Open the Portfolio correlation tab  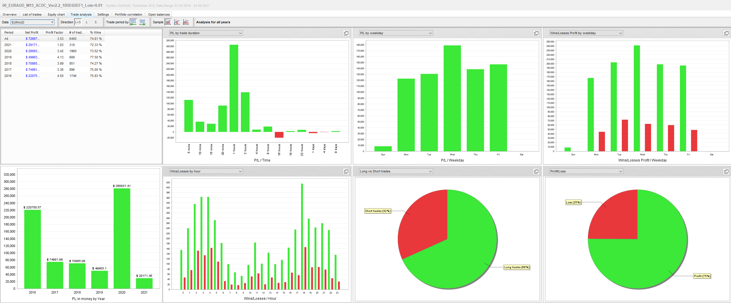[128, 14]
